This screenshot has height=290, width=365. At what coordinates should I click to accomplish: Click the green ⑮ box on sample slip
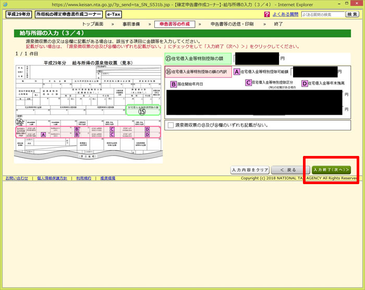(143, 110)
